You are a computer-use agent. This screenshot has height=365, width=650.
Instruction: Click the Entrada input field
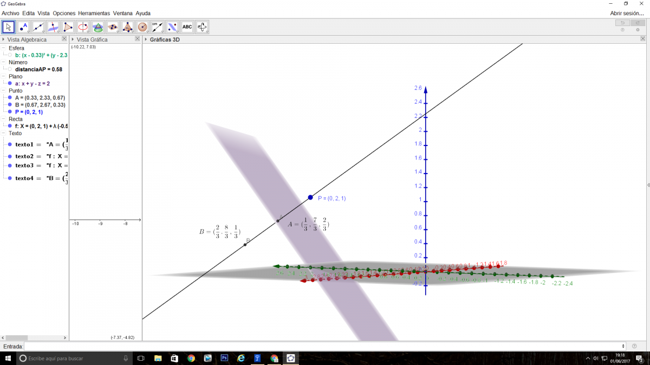tap(325, 346)
